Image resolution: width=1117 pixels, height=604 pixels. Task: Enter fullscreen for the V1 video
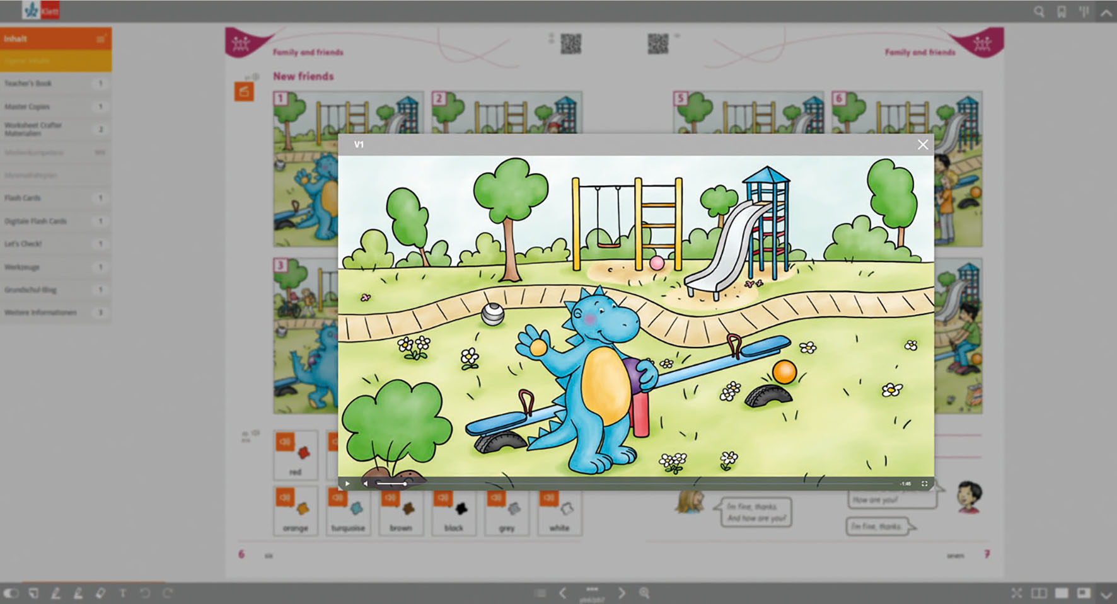coord(924,484)
